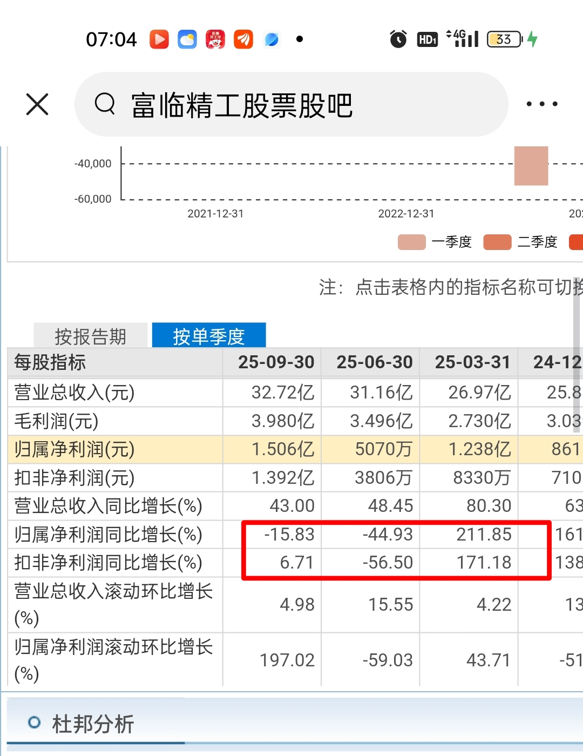Tap the battery level indicator

click(x=505, y=39)
